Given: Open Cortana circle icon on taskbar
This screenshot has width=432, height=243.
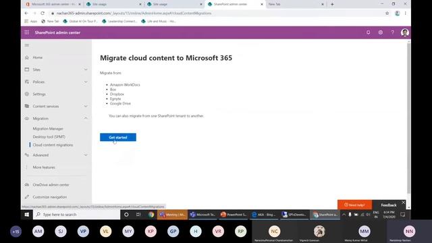Looking at the screenshot, I should pyautogui.click(x=126, y=215).
